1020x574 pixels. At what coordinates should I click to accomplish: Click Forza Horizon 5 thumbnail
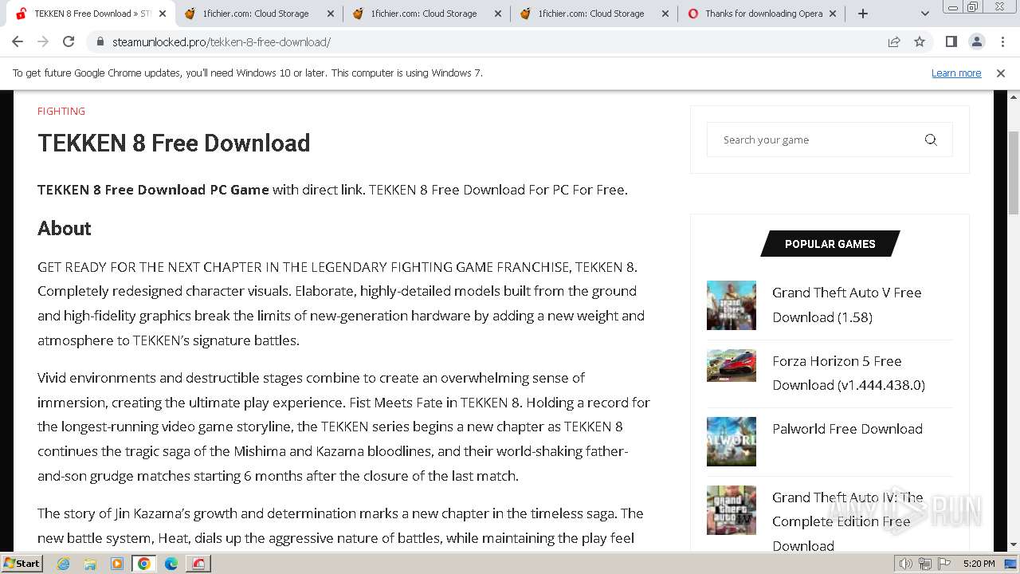point(732,365)
